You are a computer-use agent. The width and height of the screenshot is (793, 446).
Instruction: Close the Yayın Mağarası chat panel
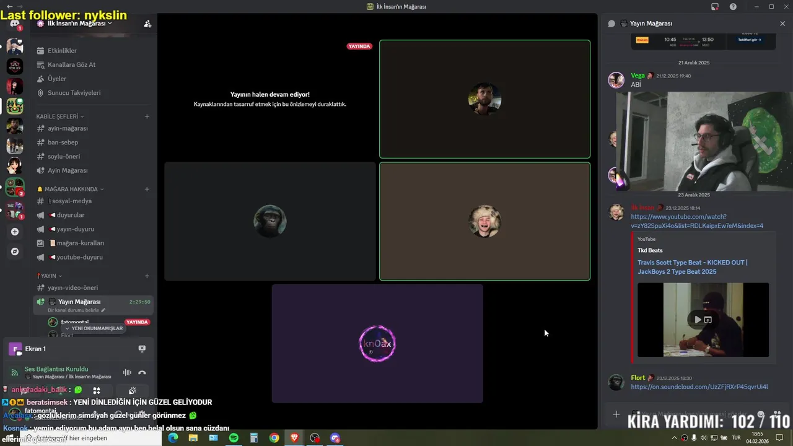tap(782, 24)
